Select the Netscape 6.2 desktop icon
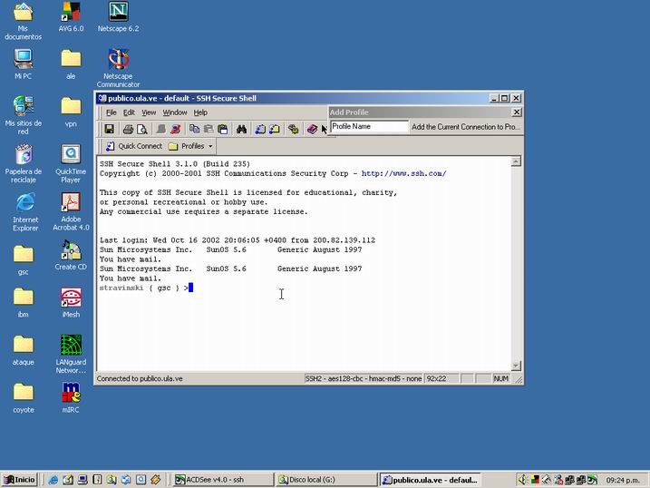 tap(118, 17)
